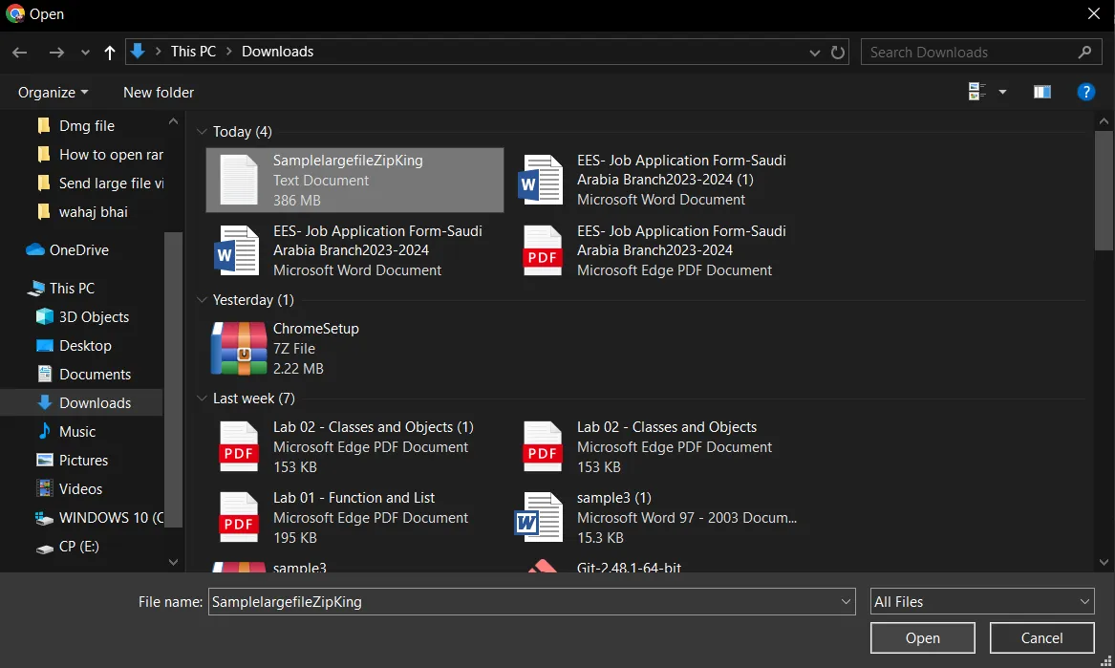The width and height of the screenshot is (1115, 668).
Task: Select EES Job Application Edge PDF Document
Action: tap(659, 250)
